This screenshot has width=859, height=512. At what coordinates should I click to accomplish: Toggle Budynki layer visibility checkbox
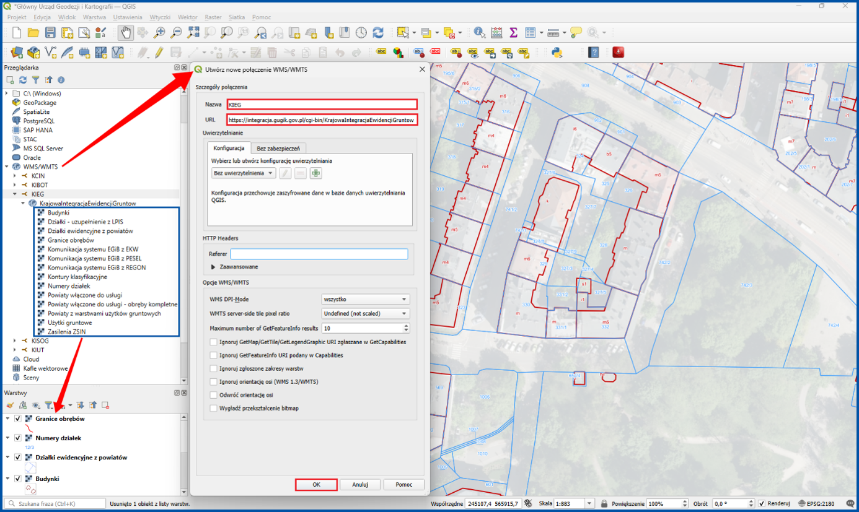(17, 479)
